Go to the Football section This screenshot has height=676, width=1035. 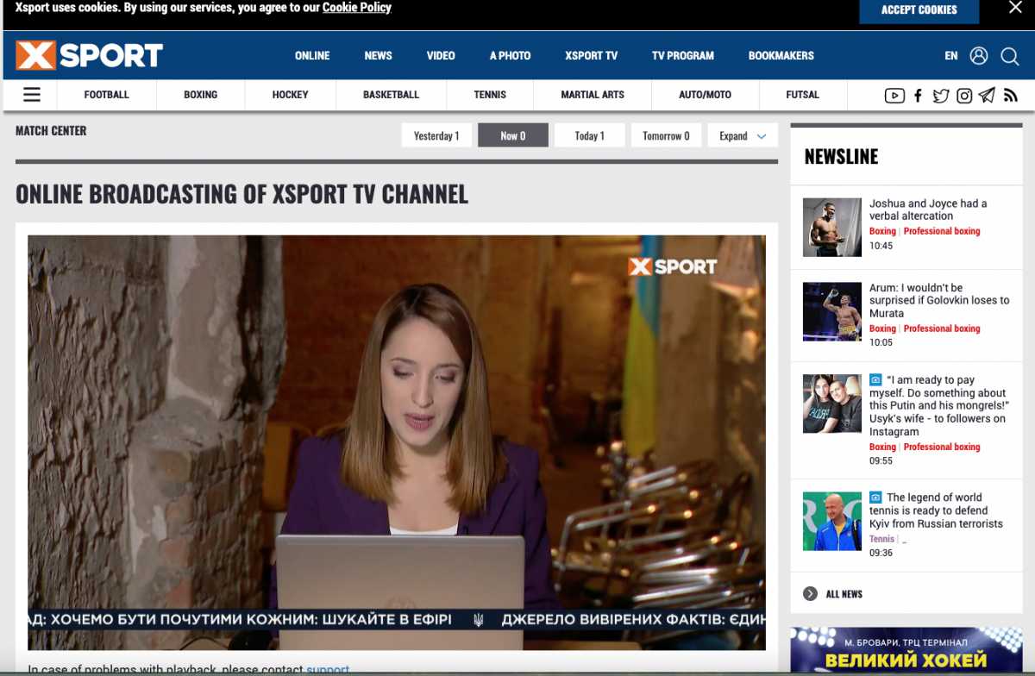click(107, 95)
